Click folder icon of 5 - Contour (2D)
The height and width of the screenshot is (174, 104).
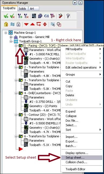point(21,115)
